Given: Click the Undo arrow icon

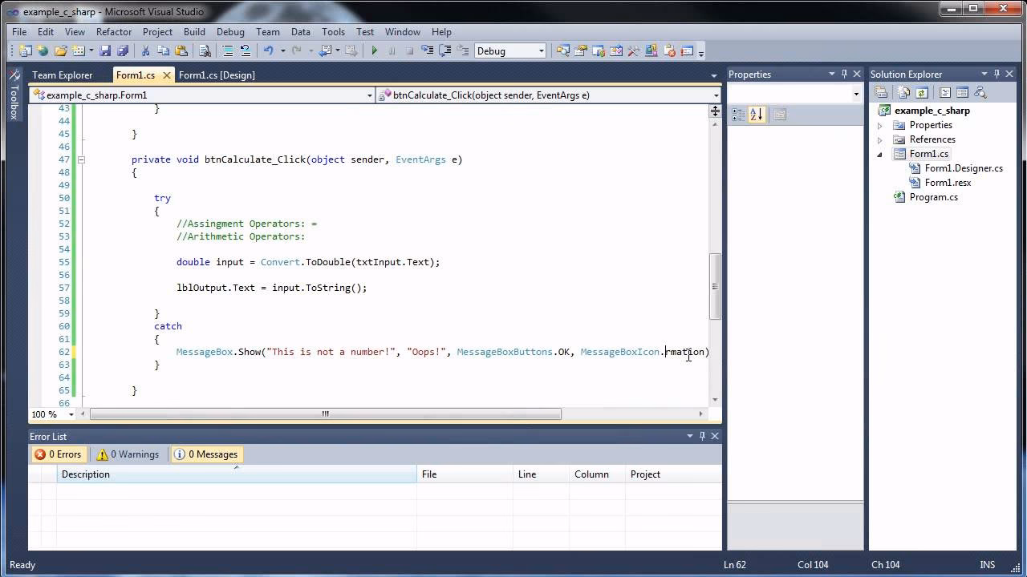Looking at the screenshot, I should point(268,50).
